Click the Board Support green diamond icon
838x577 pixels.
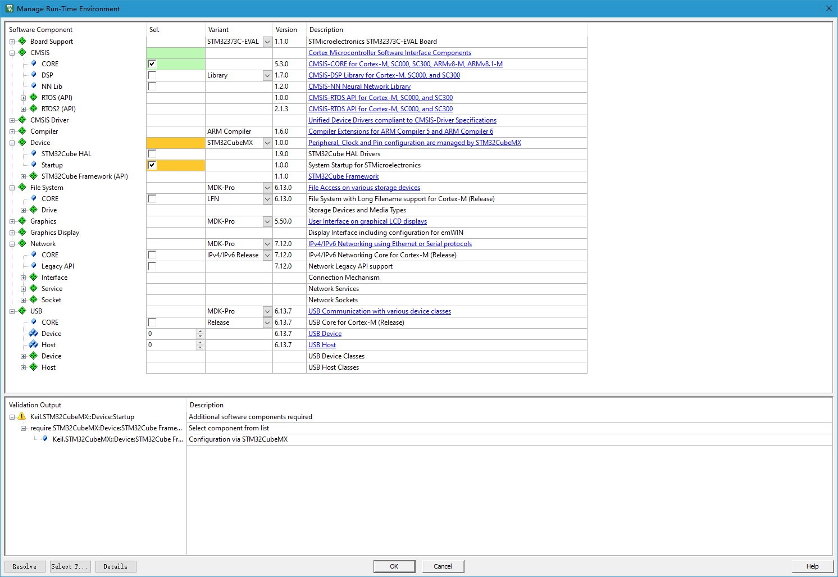coord(22,41)
